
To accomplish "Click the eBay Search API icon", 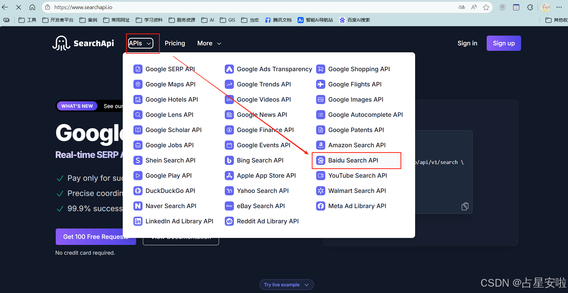I will pyautogui.click(x=229, y=206).
